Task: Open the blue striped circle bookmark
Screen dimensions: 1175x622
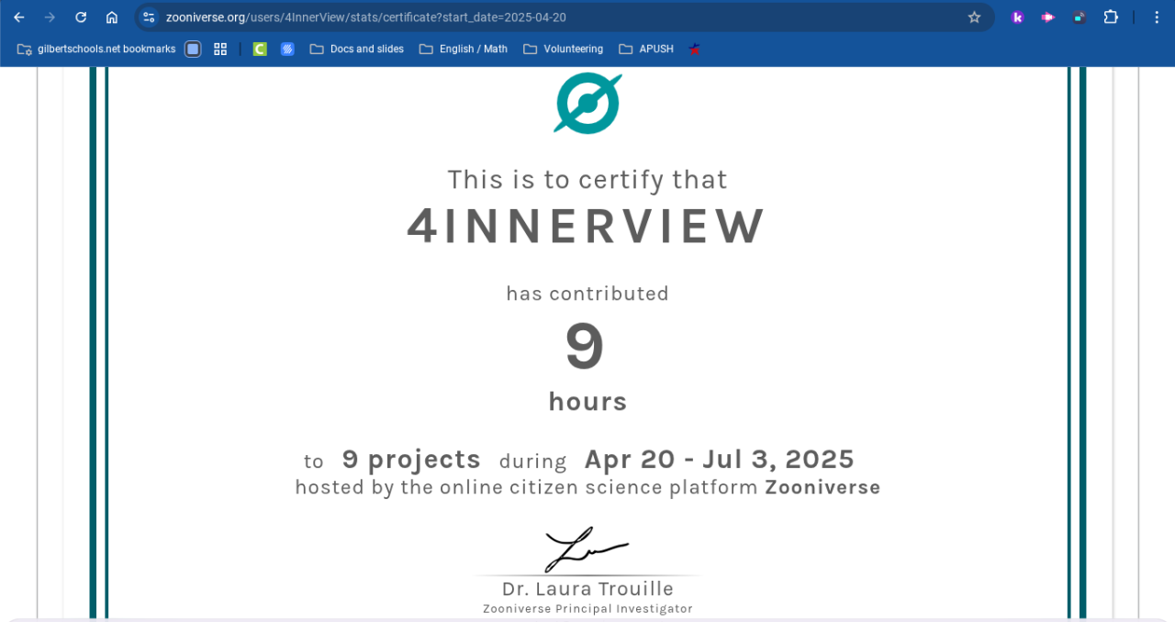Action: (x=287, y=49)
